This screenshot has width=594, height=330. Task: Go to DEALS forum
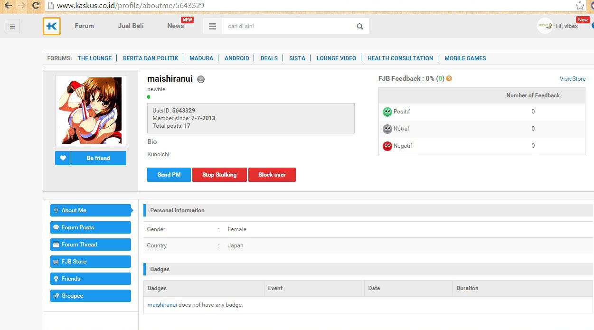tap(269, 58)
